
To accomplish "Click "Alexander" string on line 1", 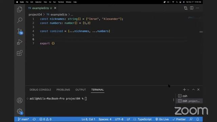I will pos(111,19).
